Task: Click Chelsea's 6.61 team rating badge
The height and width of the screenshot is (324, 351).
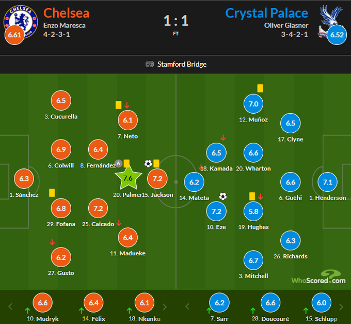Action: pos(13,35)
